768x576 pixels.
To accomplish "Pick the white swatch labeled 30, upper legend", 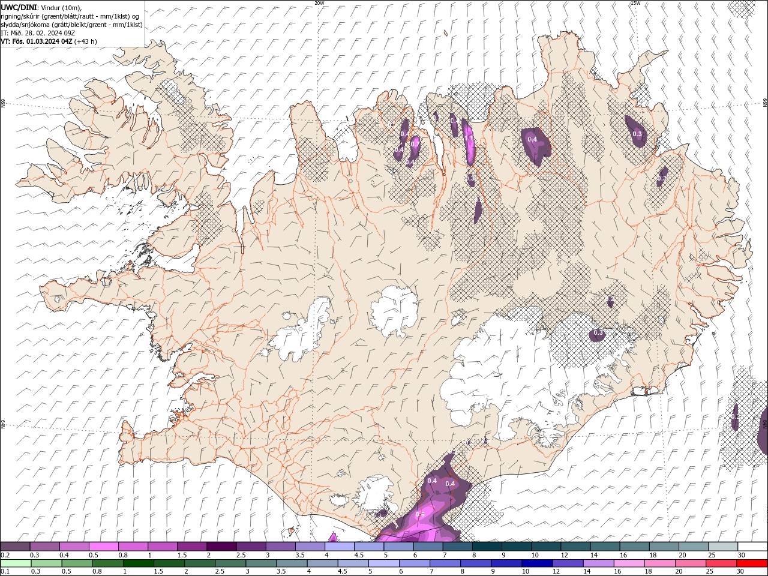I will (x=752, y=547).
